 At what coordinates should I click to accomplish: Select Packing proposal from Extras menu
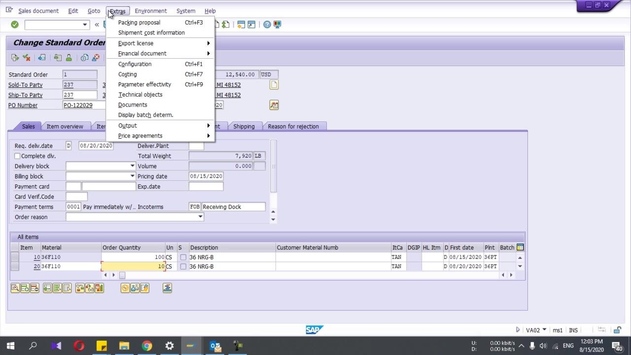(161, 22)
